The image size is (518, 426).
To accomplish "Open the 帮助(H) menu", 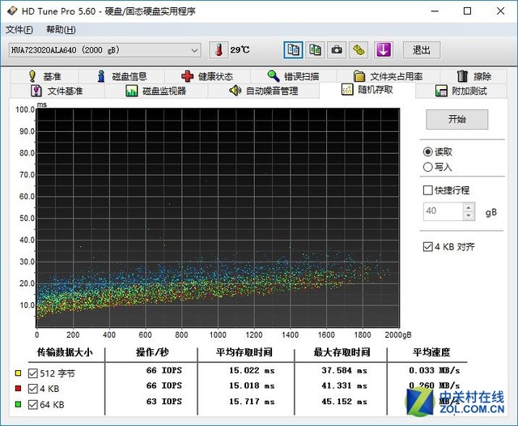I will pyautogui.click(x=61, y=30).
